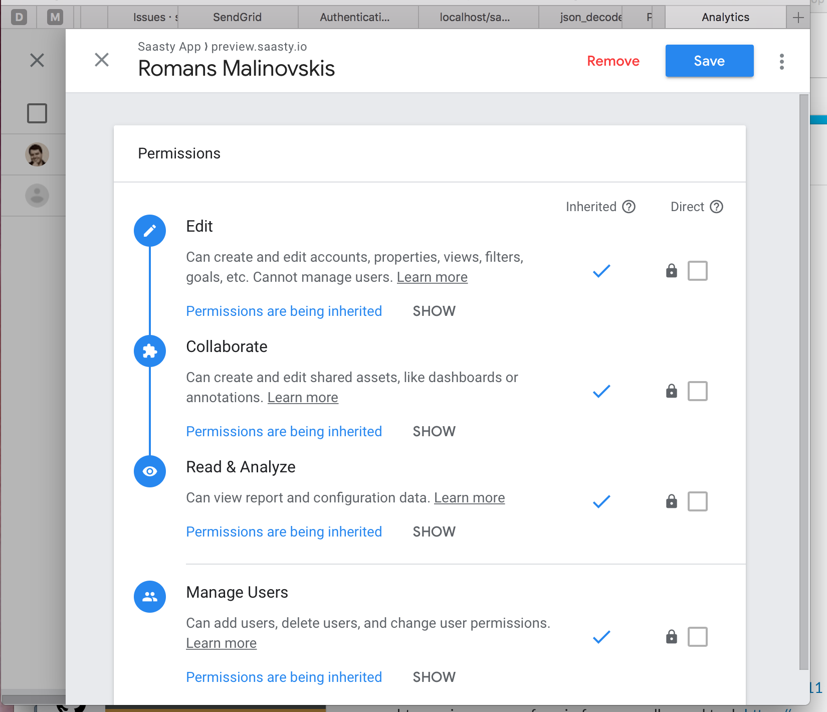Click the lock icon beside Manage Users checkbox
The height and width of the screenshot is (712, 827).
click(672, 637)
